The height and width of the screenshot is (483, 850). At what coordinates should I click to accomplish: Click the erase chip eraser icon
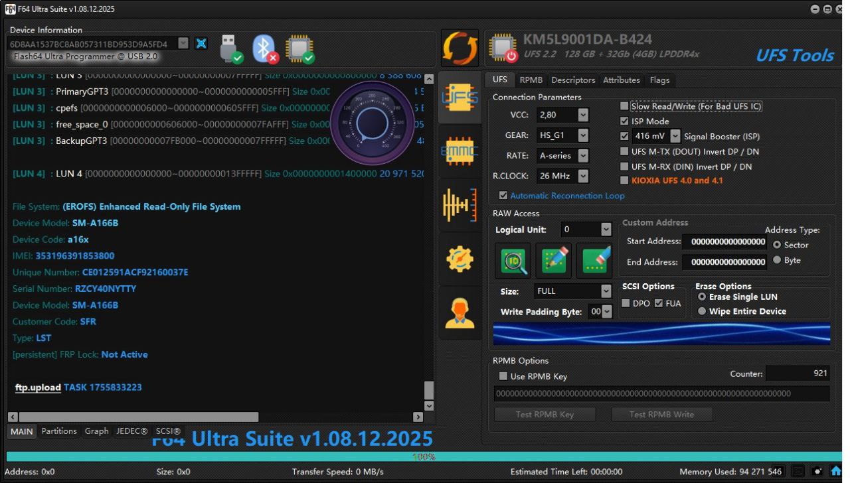(x=594, y=261)
